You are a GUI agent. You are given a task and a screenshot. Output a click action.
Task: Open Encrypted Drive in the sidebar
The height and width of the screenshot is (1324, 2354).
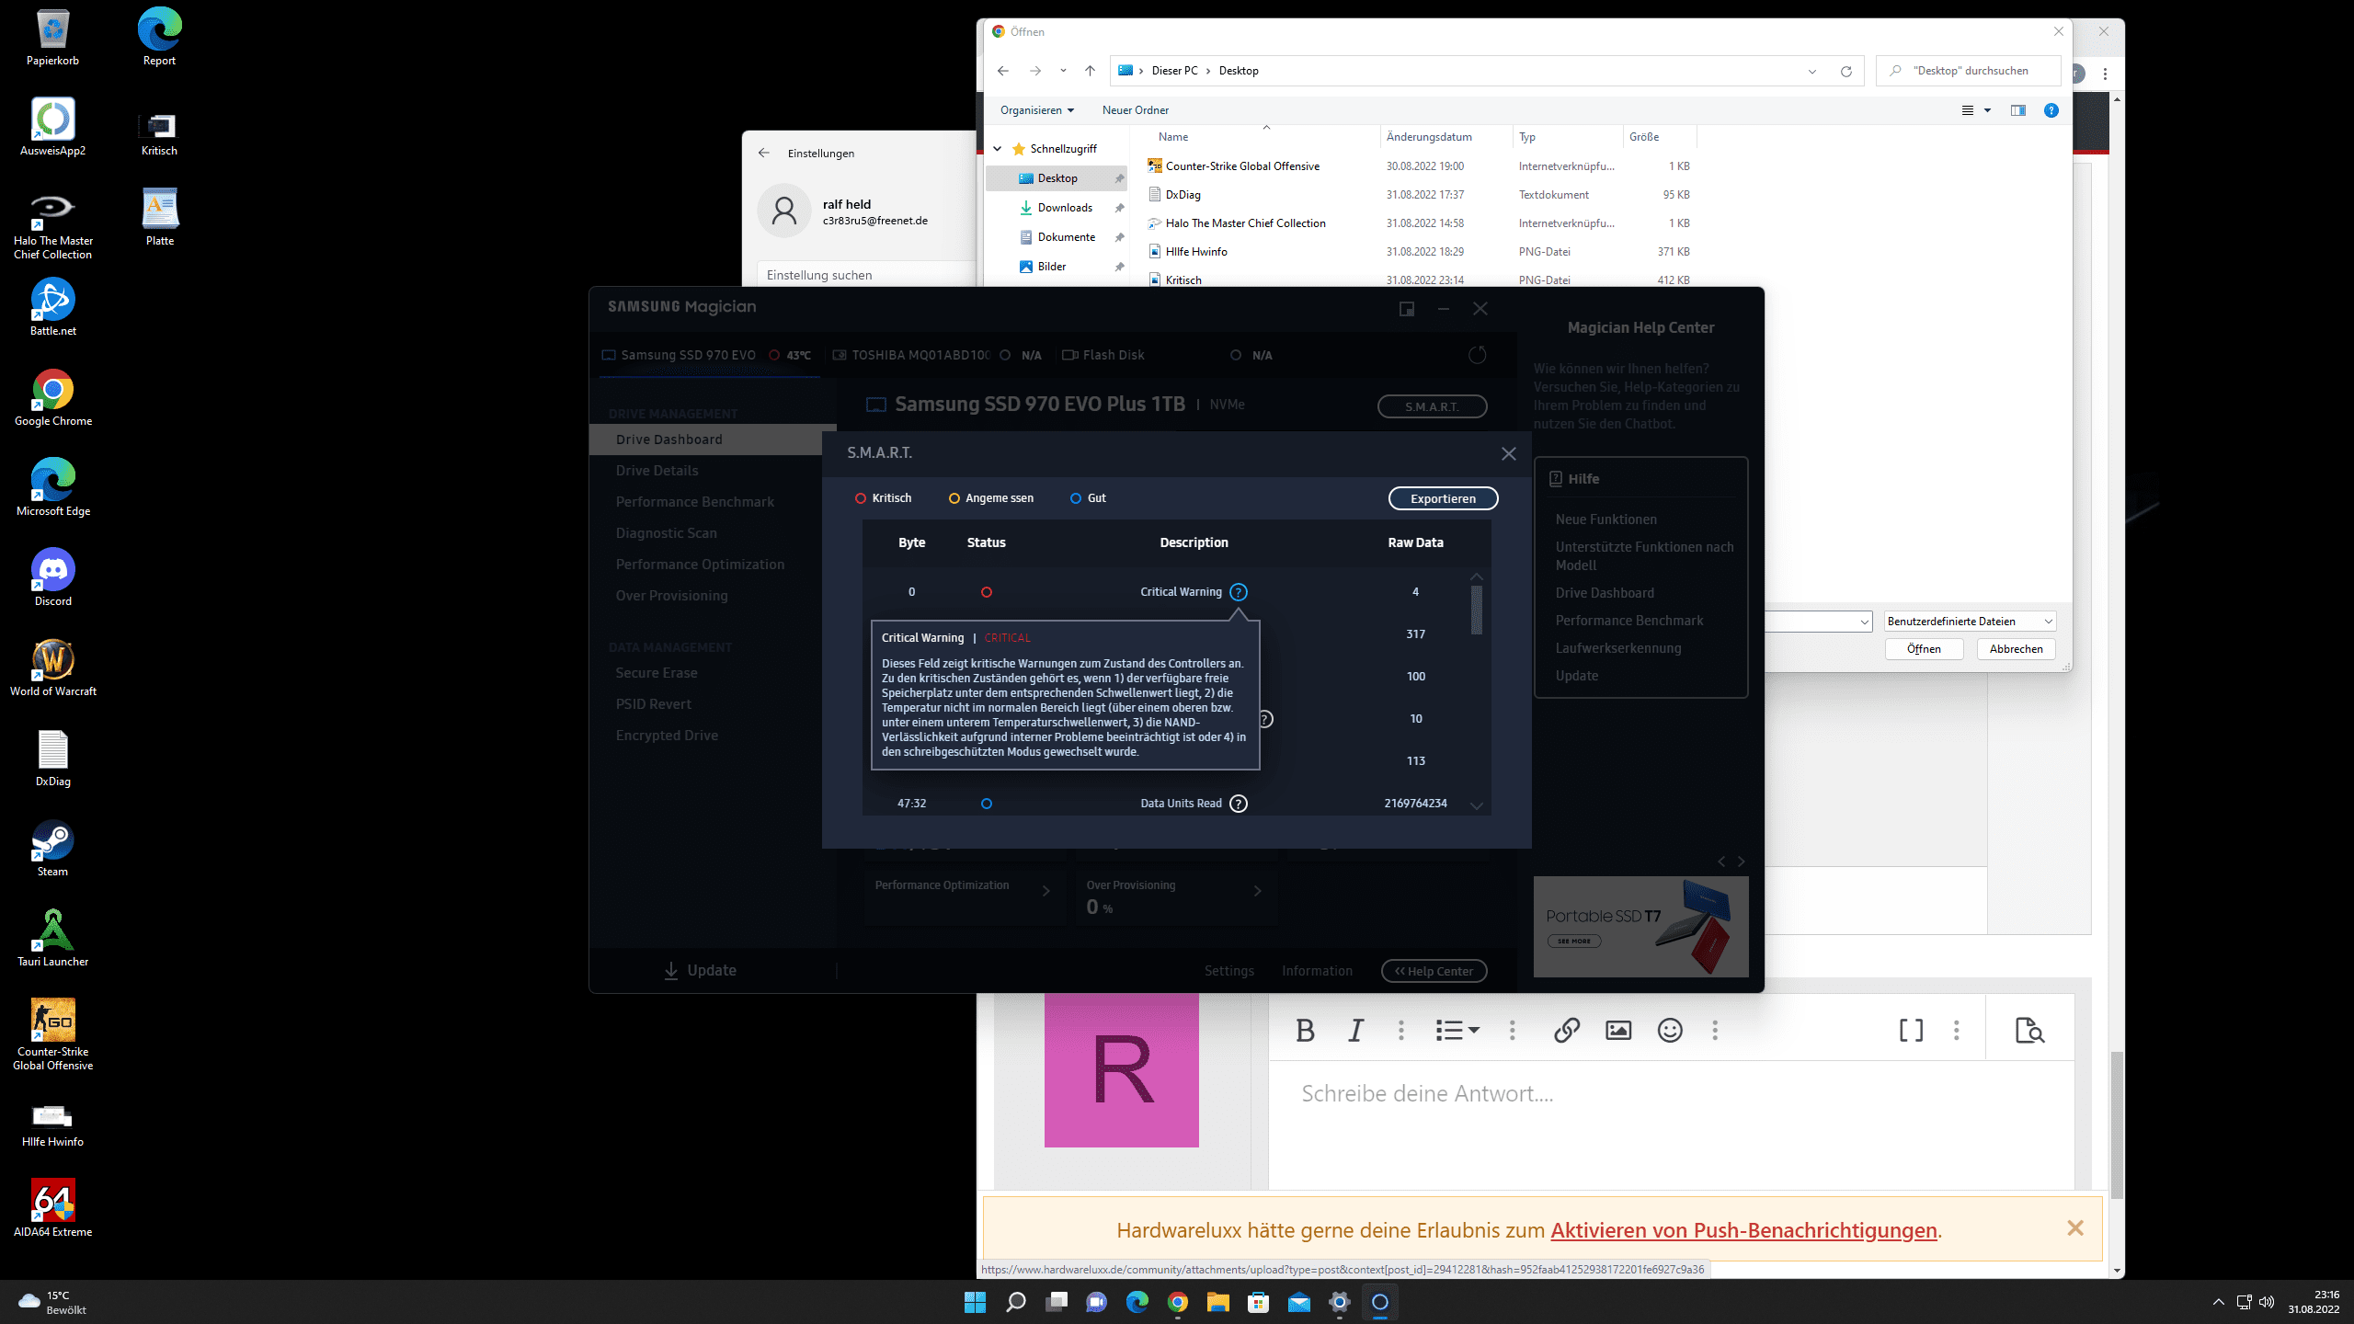667,736
